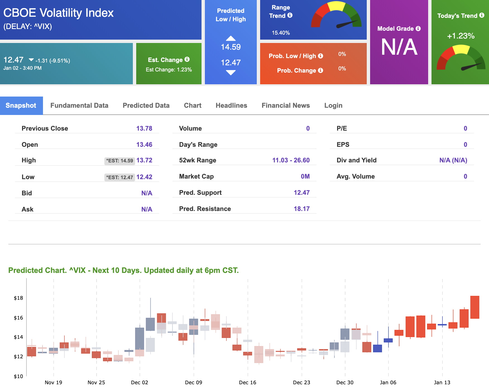489x389 pixels.
Task: Click the Ask value N/A
Action: pyautogui.click(x=147, y=209)
